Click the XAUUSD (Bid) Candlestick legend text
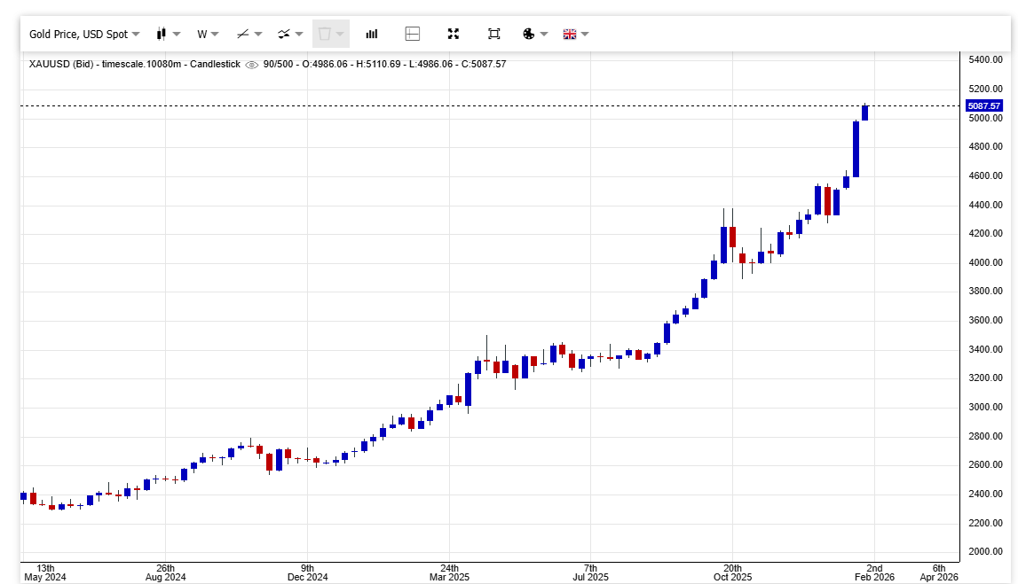The height and width of the screenshot is (584, 1018). (x=134, y=64)
